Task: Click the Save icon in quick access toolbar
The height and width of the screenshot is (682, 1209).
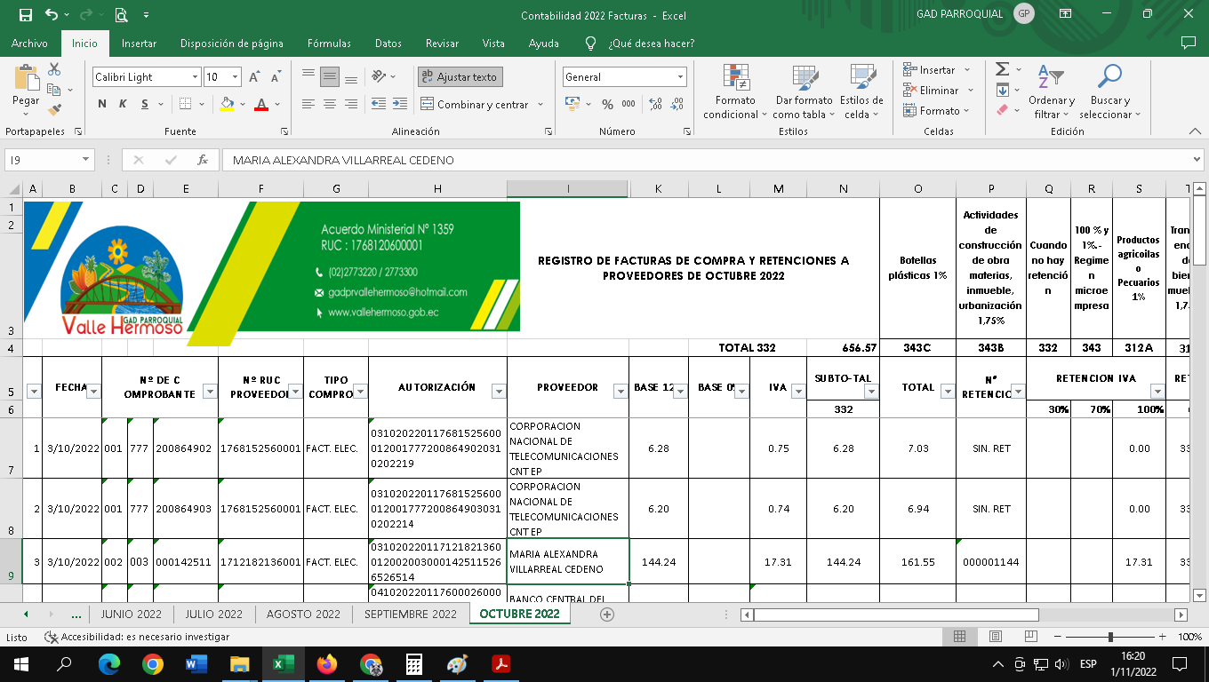Action: point(25,14)
